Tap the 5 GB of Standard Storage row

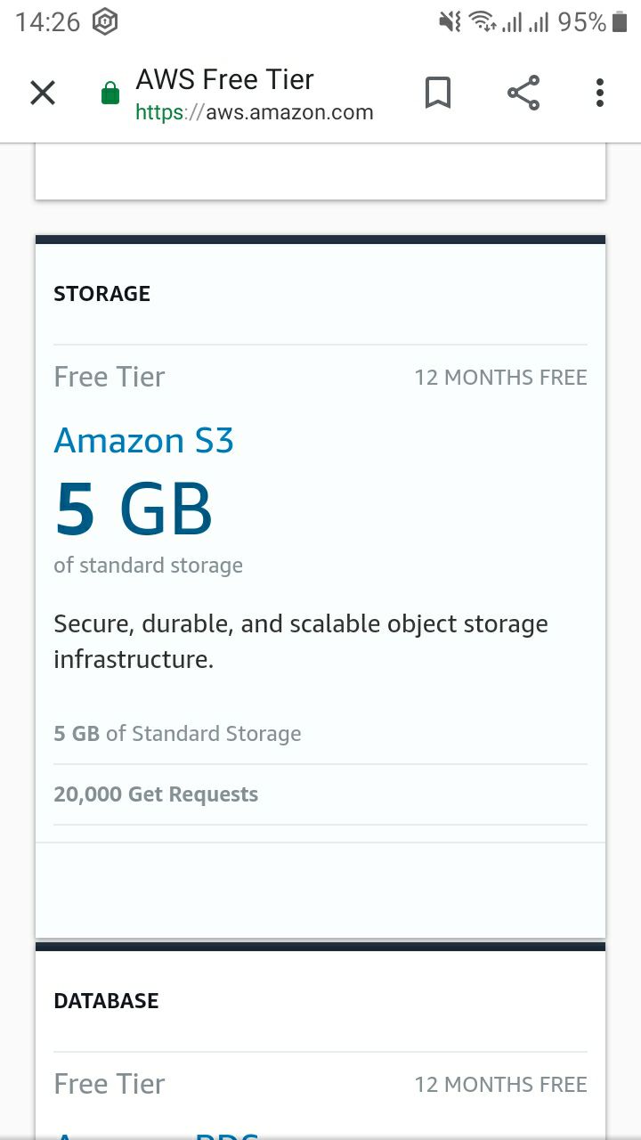click(320, 734)
